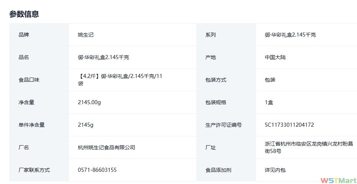The width and height of the screenshot is (357, 184).
Task: Click the manufacturer name 杭州姚生记食品有限公司
Action: [x=107, y=147]
